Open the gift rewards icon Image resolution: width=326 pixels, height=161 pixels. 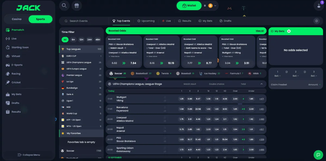[x=77, y=5]
